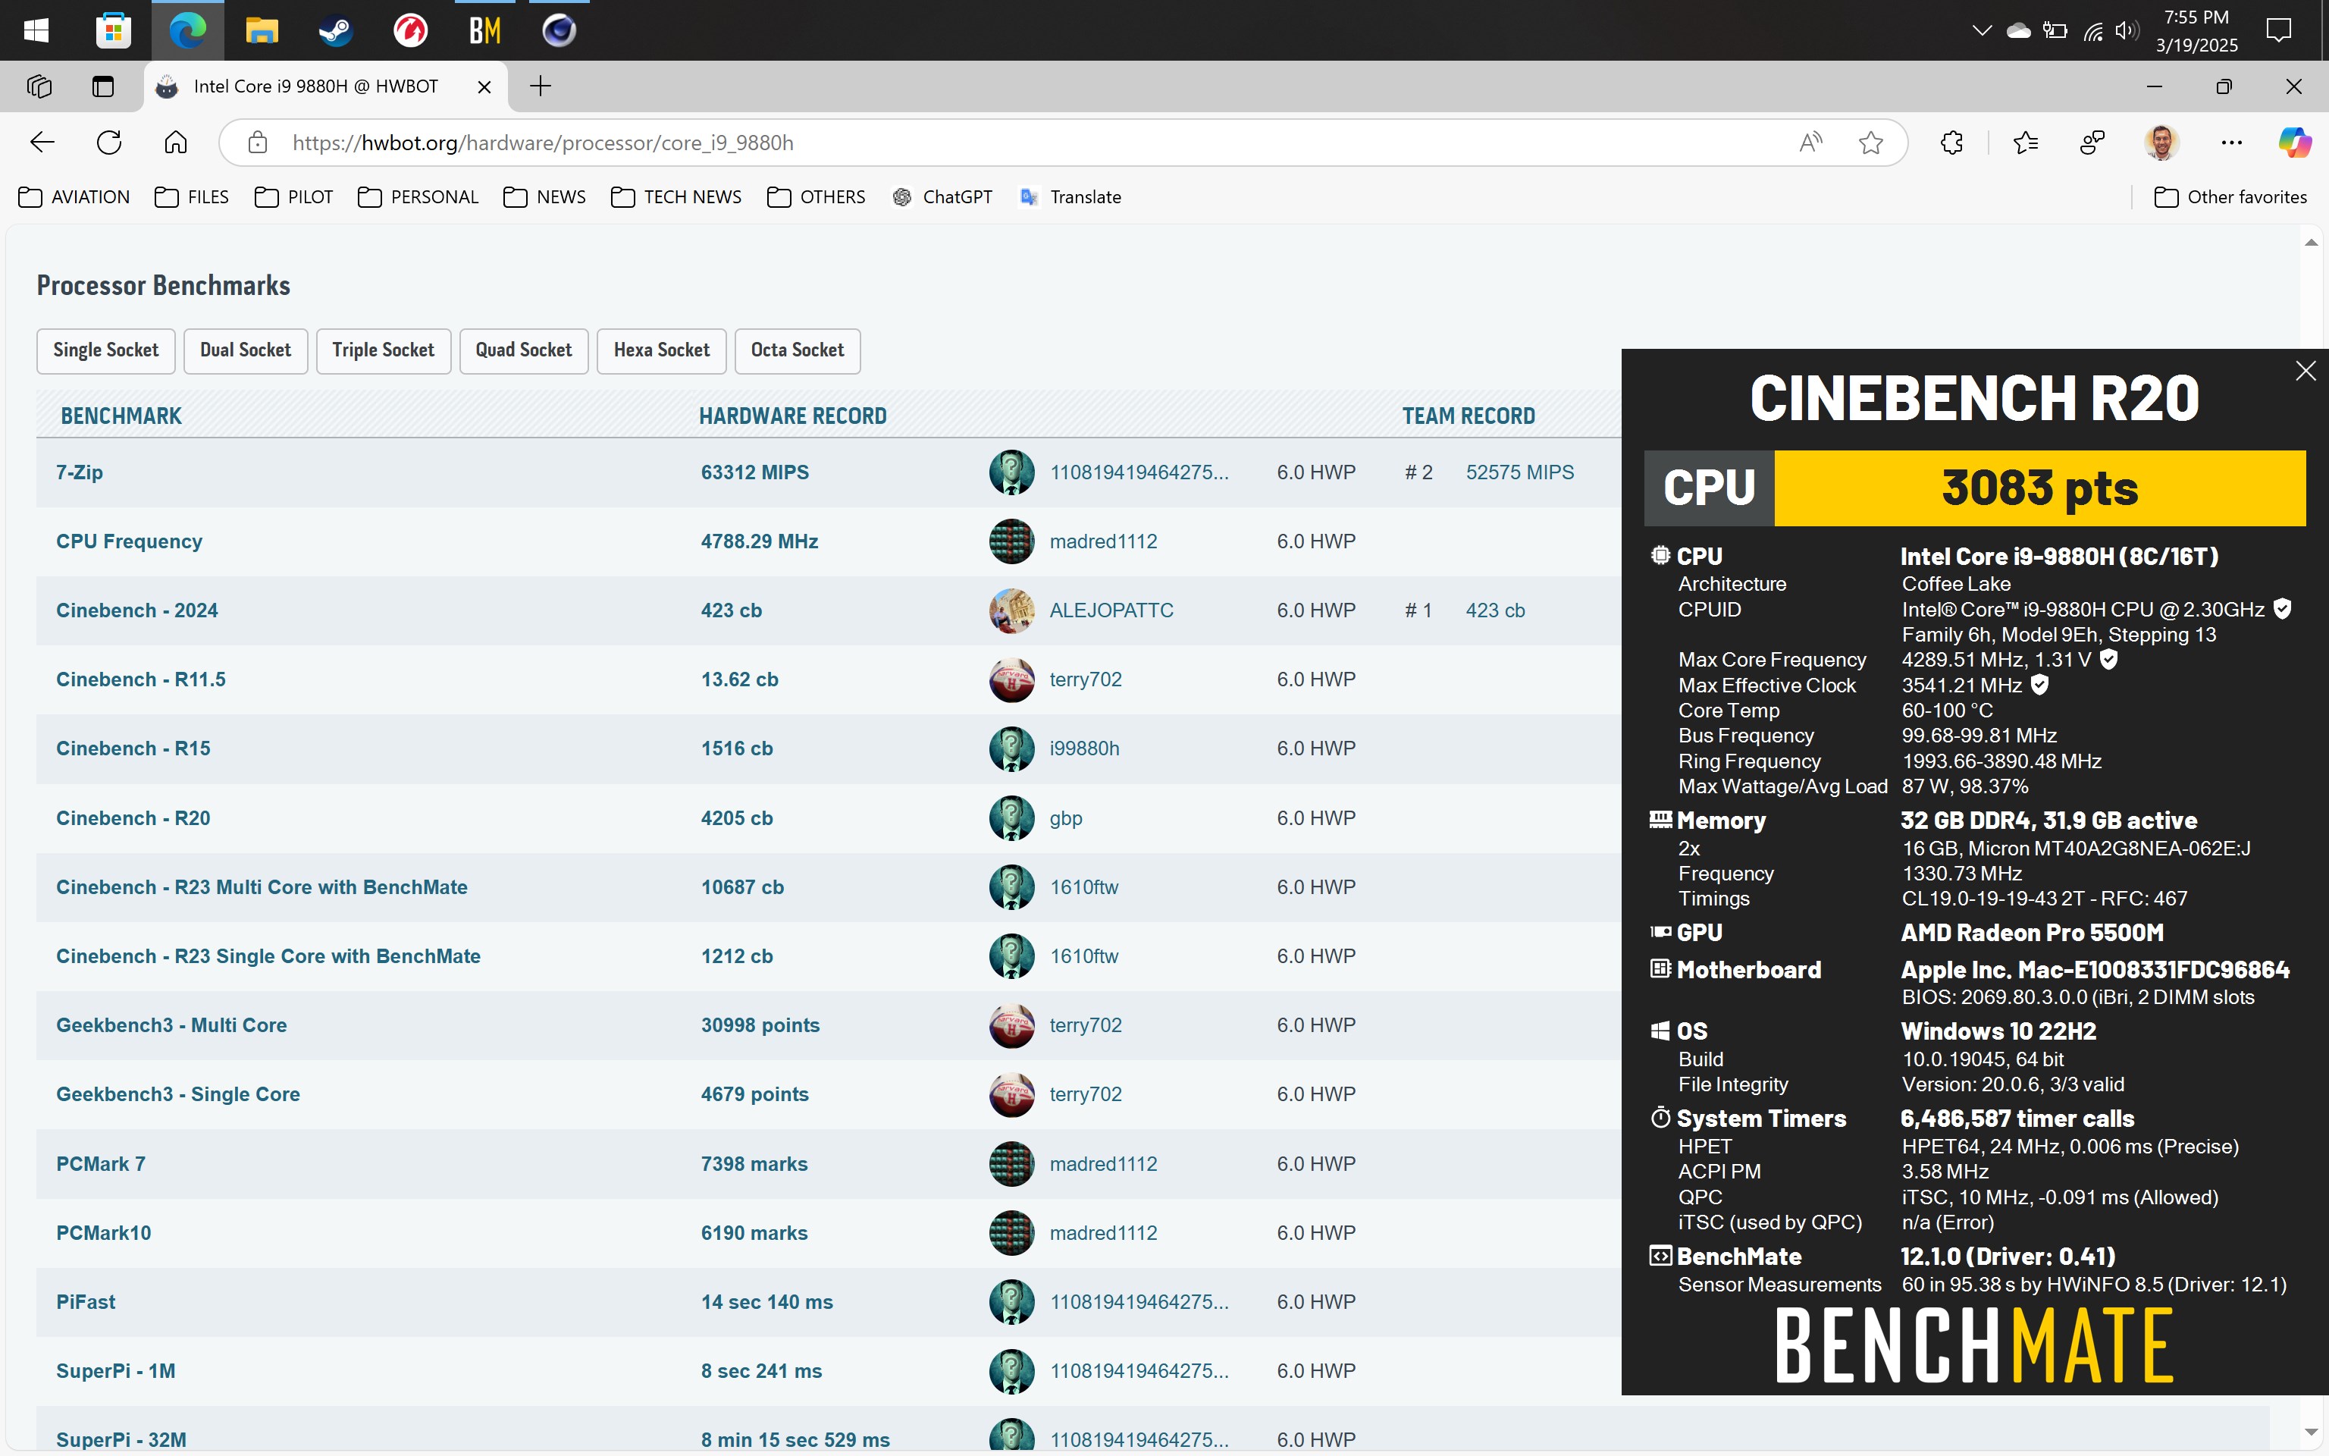Image resolution: width=2329 pixels, height=1456 pixels.
Task: Go back to previous page
Action: (x=42, y=143)
